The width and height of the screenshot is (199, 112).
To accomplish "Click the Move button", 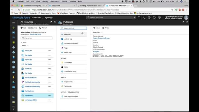I will pyautogui.click(x=96, y=28).
